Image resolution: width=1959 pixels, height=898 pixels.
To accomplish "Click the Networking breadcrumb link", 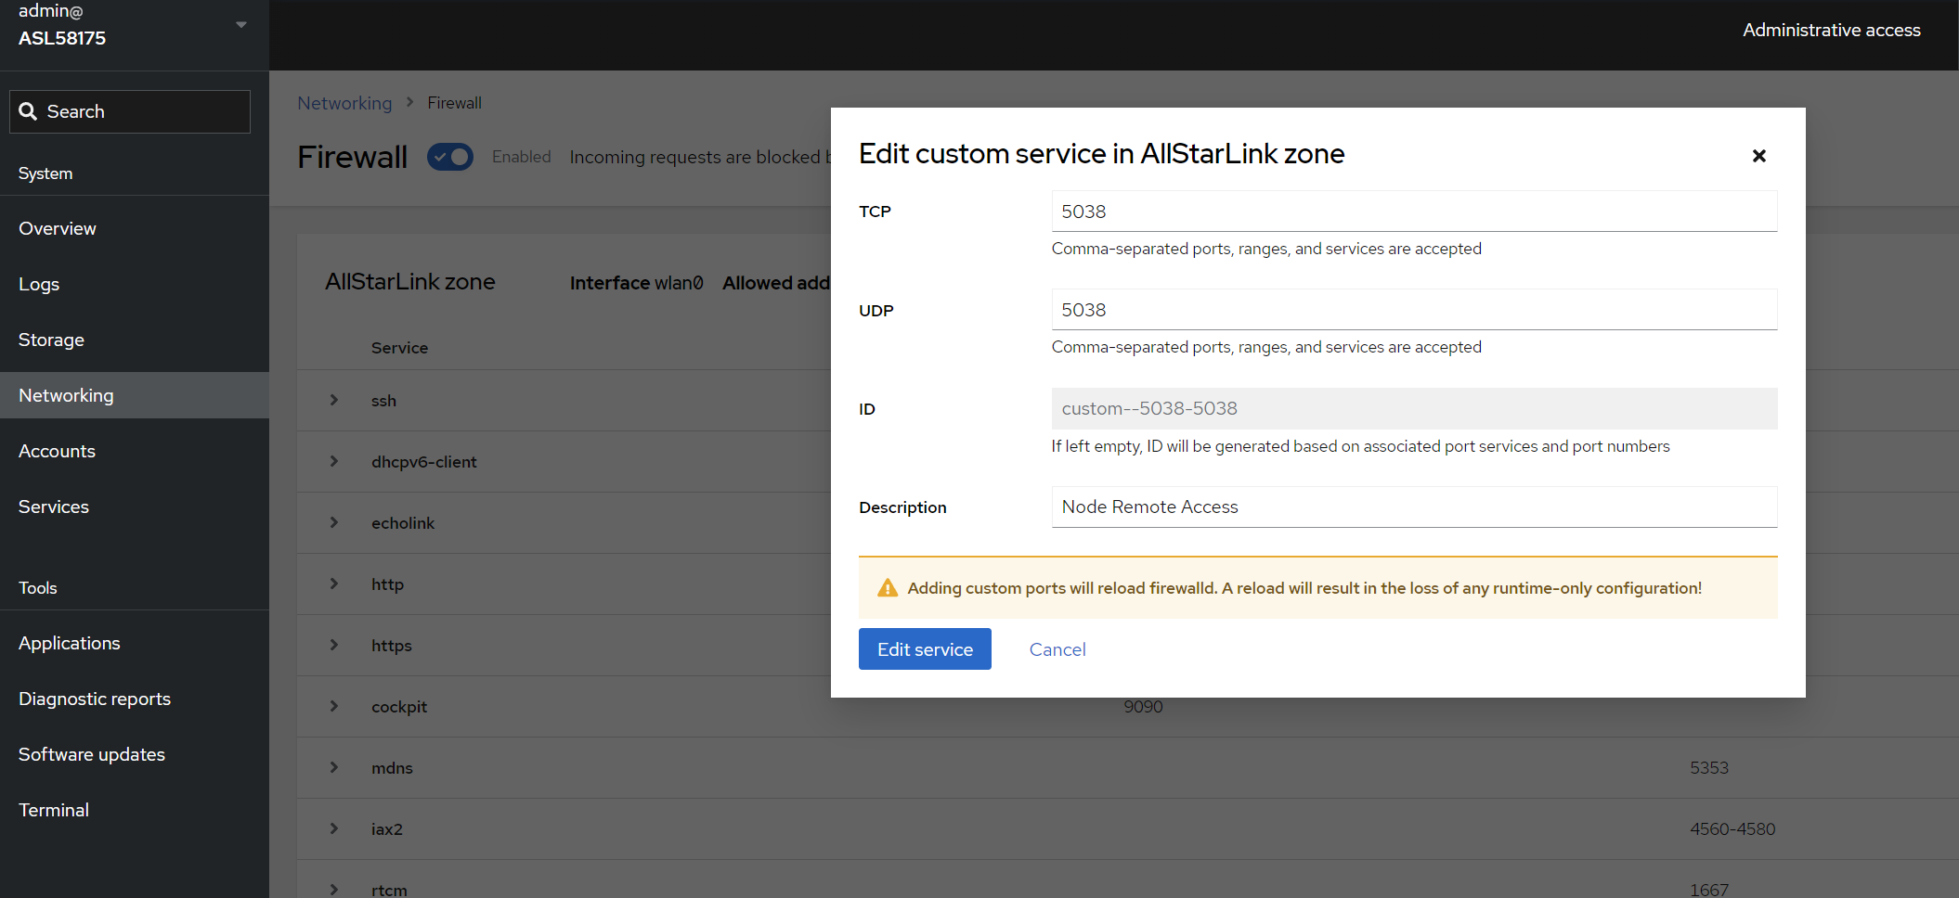I will pyautogui.click(x=344, y=103).
